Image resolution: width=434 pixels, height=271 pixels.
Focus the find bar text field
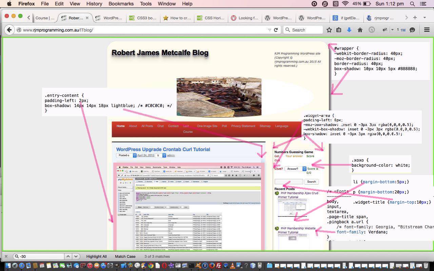coord(38,256)
